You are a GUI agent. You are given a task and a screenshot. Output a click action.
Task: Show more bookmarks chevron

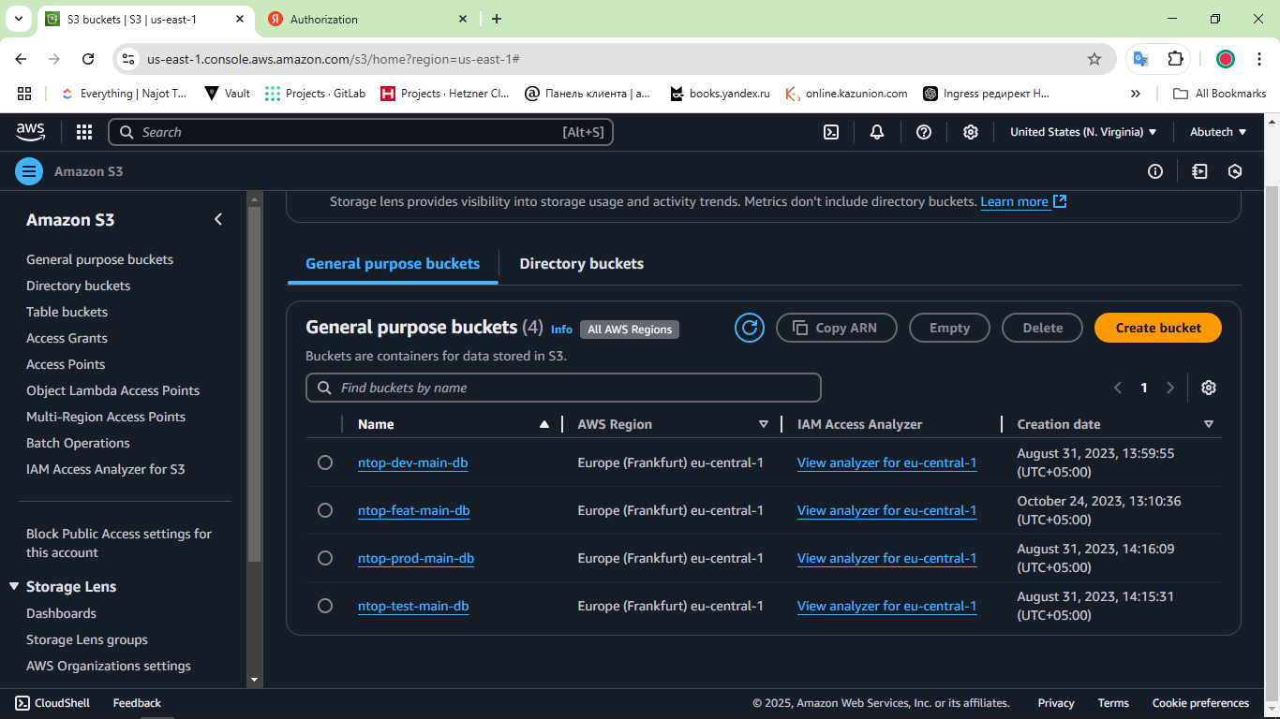coord(1136,94)
